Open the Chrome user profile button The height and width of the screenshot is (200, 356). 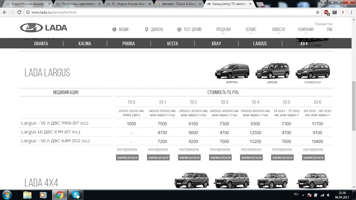pos(323,2)
